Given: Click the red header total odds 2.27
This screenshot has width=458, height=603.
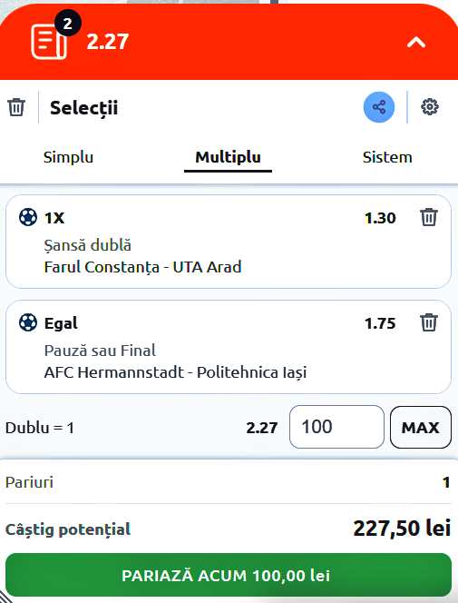Looking at the screenshot, I should click(x=108, y=42).
